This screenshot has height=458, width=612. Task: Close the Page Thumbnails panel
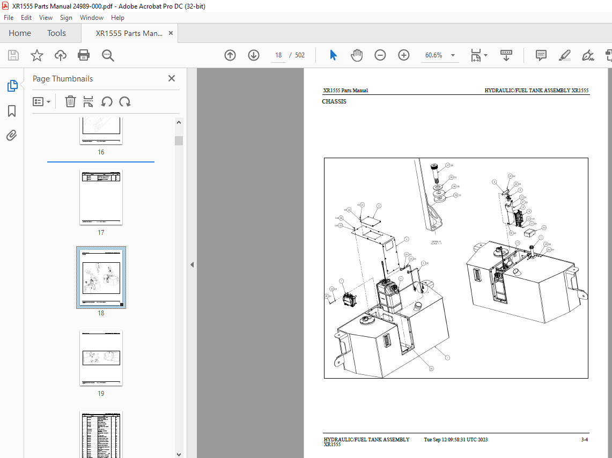pos(171,78)
